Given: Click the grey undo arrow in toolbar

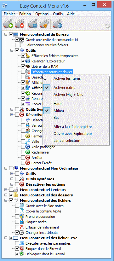Looking at the screenshot, I should [x=108, y=26].
